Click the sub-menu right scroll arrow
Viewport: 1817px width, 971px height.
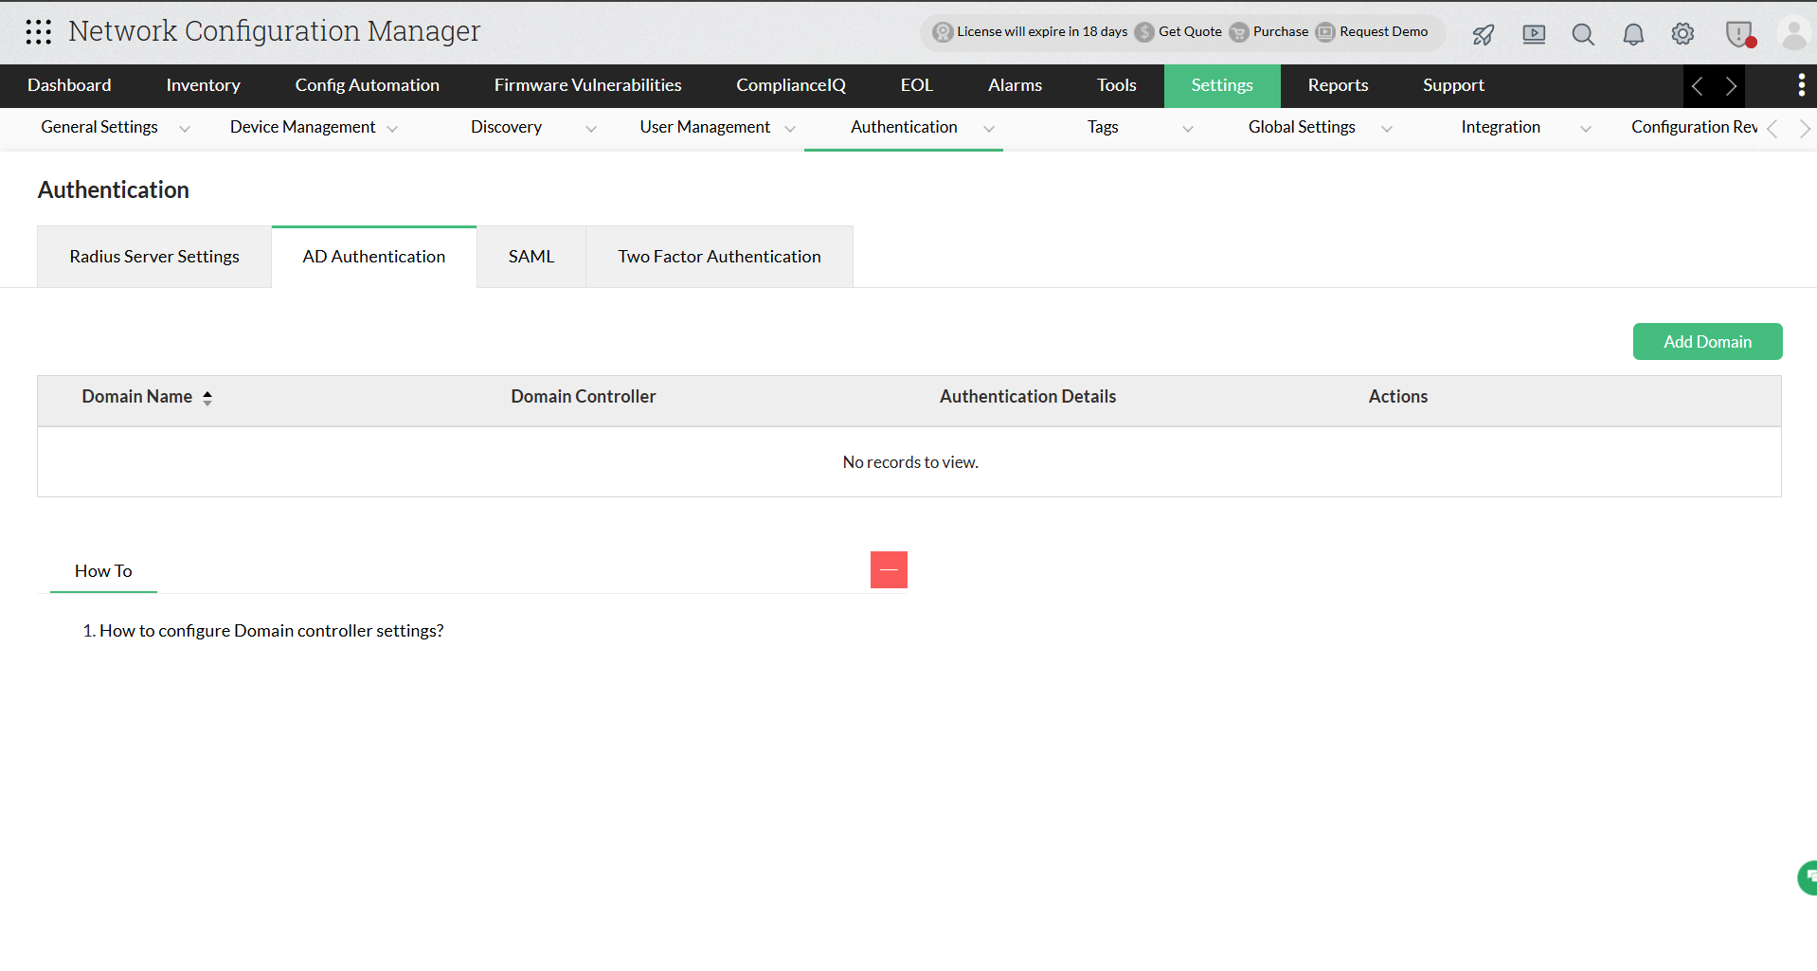(x=1805, y=128)
